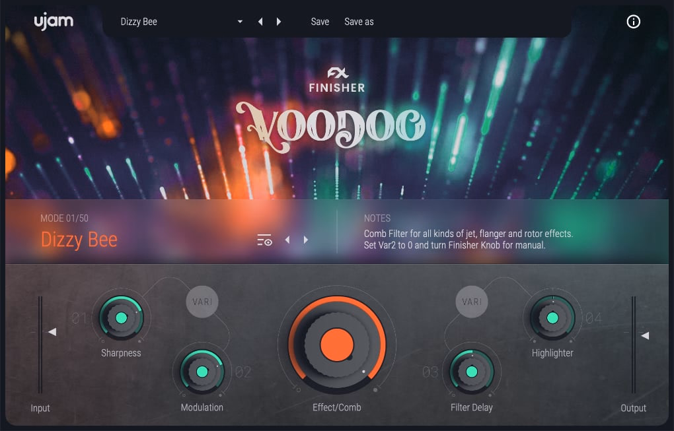Go to next preset in top bar

pos(279,22)
